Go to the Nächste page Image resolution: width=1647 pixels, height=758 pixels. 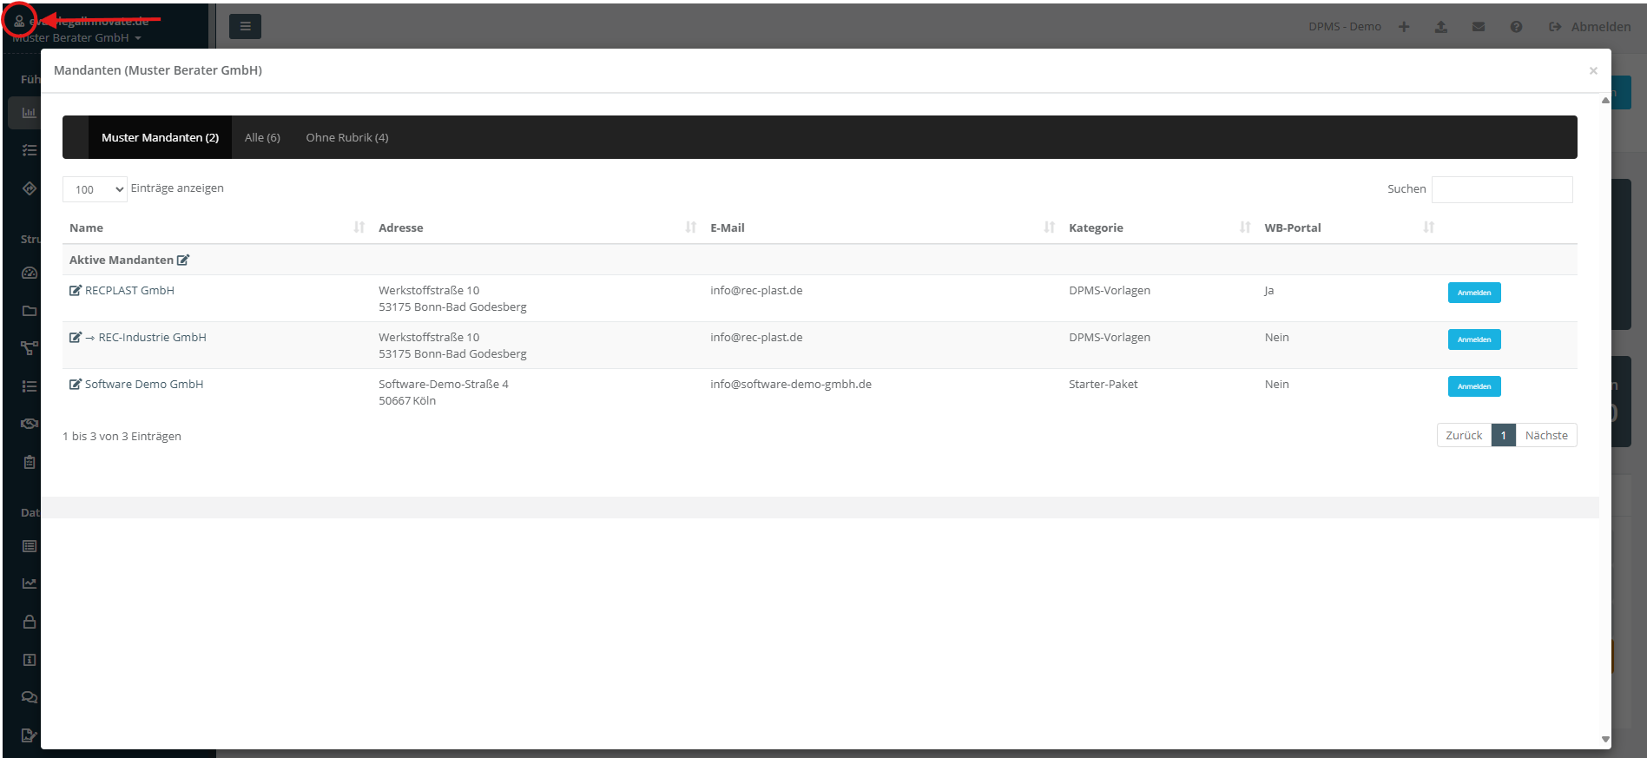1546,435
